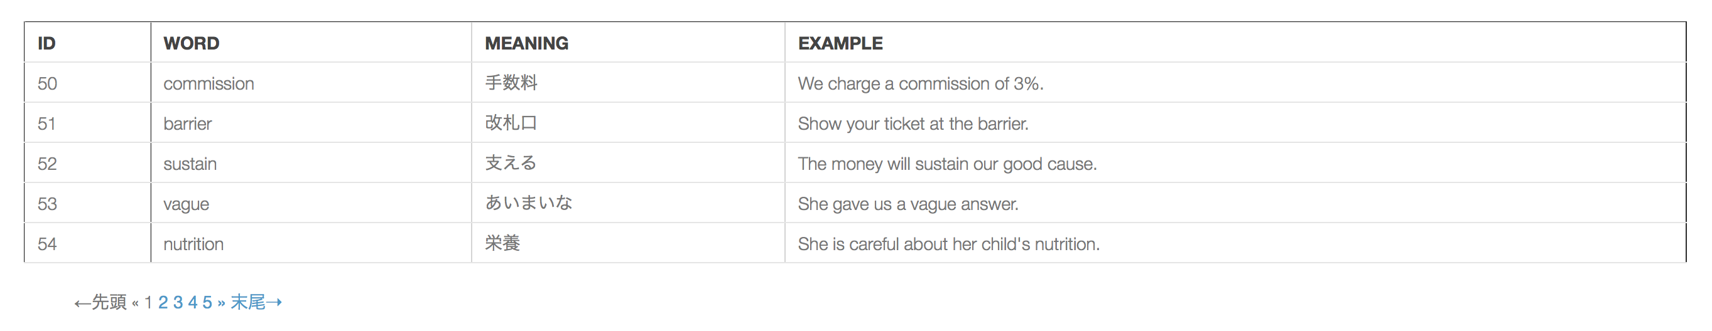The height and width of the screenshot is (331, 1712).
Task: Click the « previous page arrow
Action: (136, 303)
